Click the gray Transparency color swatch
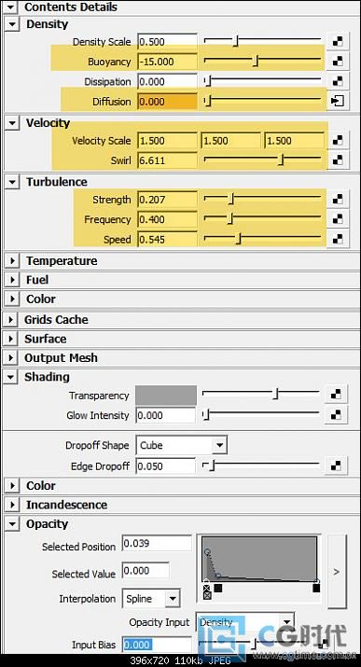Viewport: 361px width, 667px height. pyautogui.click(x=166, y=395)
